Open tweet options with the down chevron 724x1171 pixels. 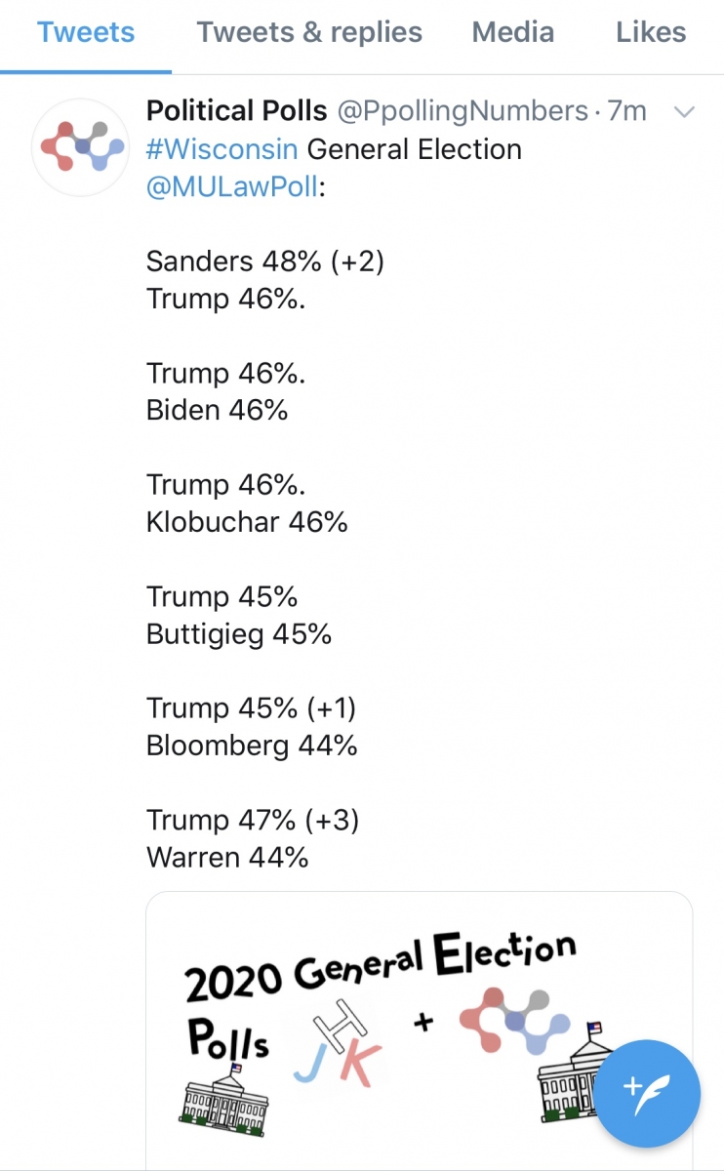point(685,112)
